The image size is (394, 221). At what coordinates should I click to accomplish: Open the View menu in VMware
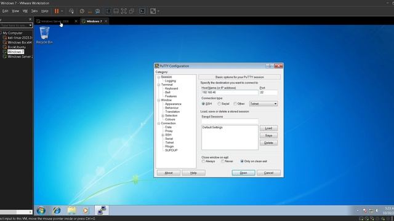[15, 11]
